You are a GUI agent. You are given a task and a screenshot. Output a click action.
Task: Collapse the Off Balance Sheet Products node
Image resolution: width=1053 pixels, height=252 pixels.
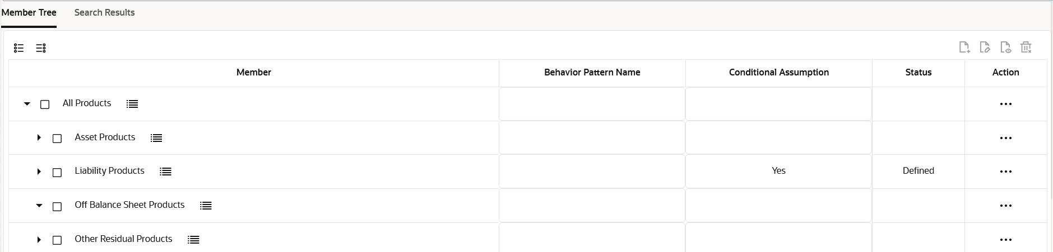click(x=39, y=206)
